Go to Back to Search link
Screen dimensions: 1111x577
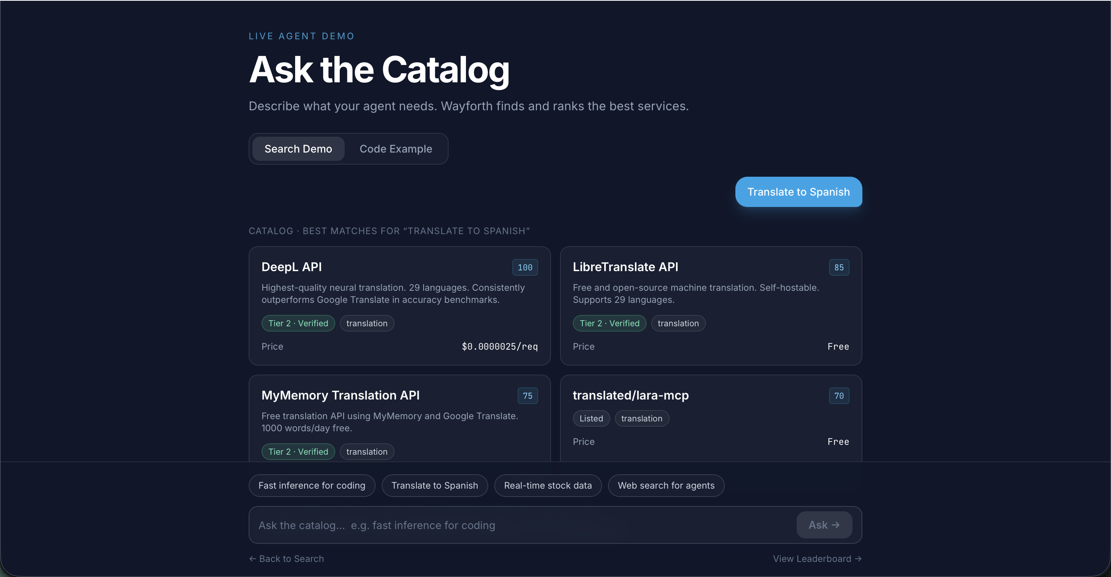pos(286,558)
